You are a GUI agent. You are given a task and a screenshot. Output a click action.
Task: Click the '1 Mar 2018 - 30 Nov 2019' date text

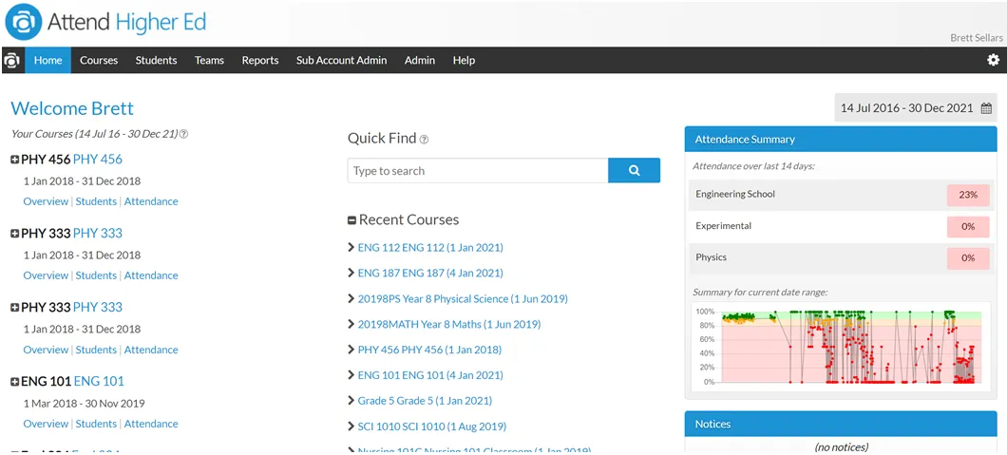[x=85, y=404]
